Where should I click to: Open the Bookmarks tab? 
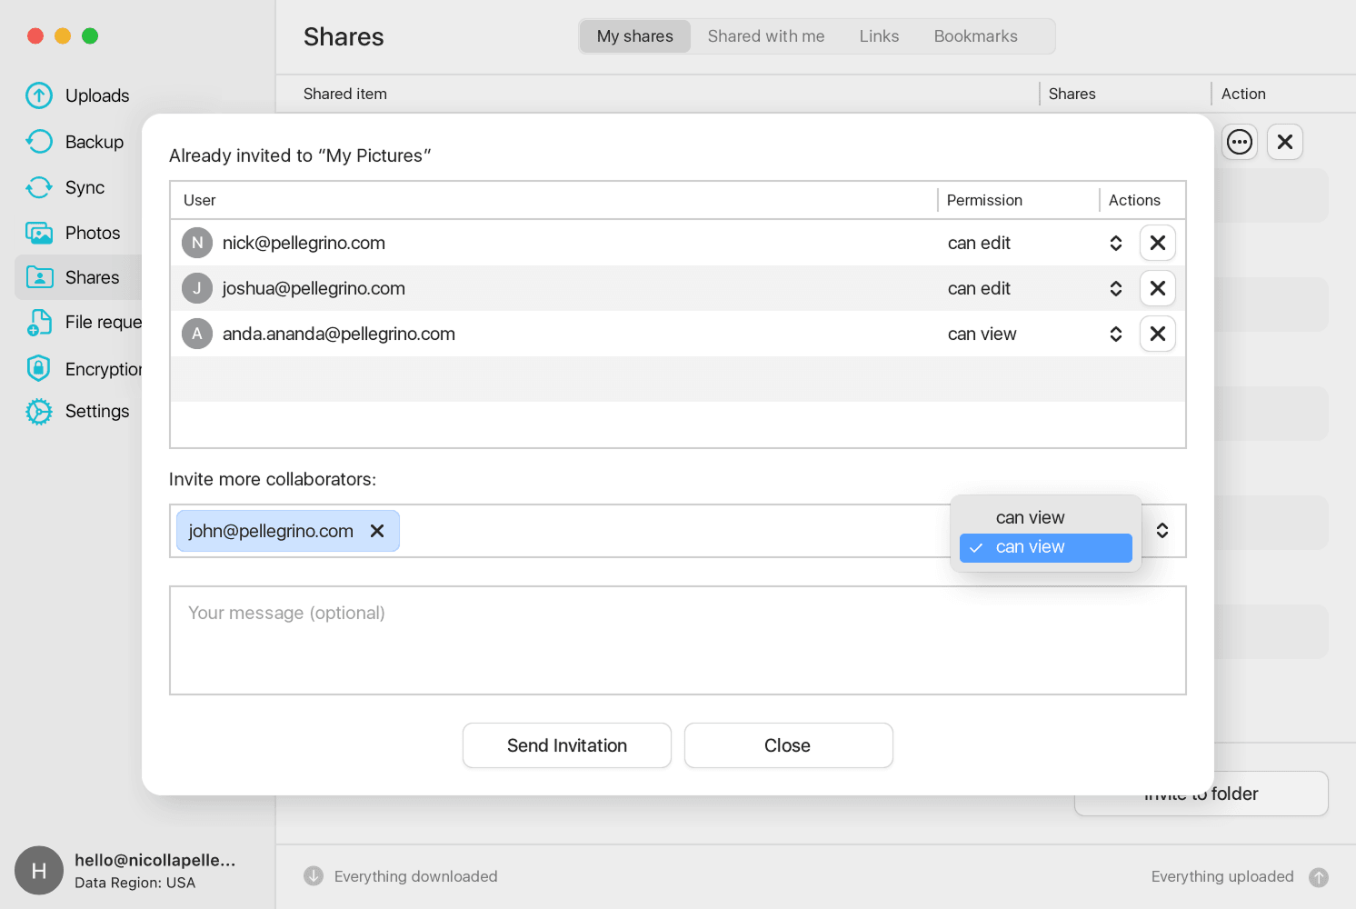(975, 35)
